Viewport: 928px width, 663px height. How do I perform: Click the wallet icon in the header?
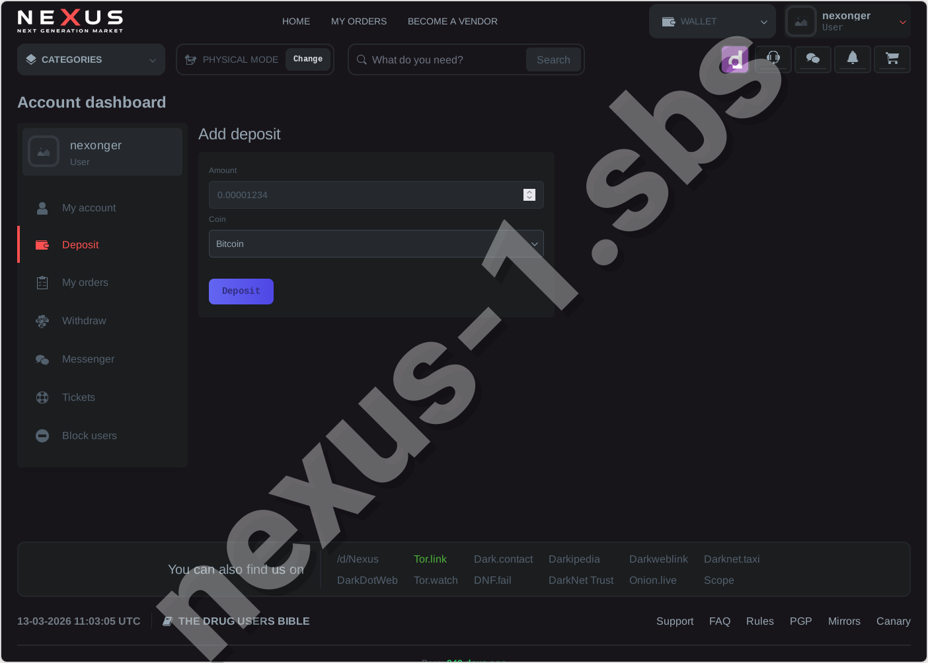668,21
